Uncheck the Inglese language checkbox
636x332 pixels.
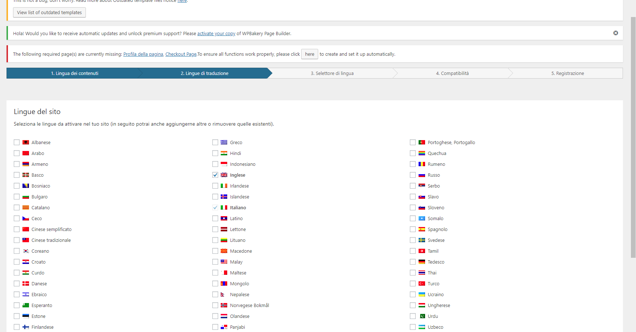(x=215, y=175)
